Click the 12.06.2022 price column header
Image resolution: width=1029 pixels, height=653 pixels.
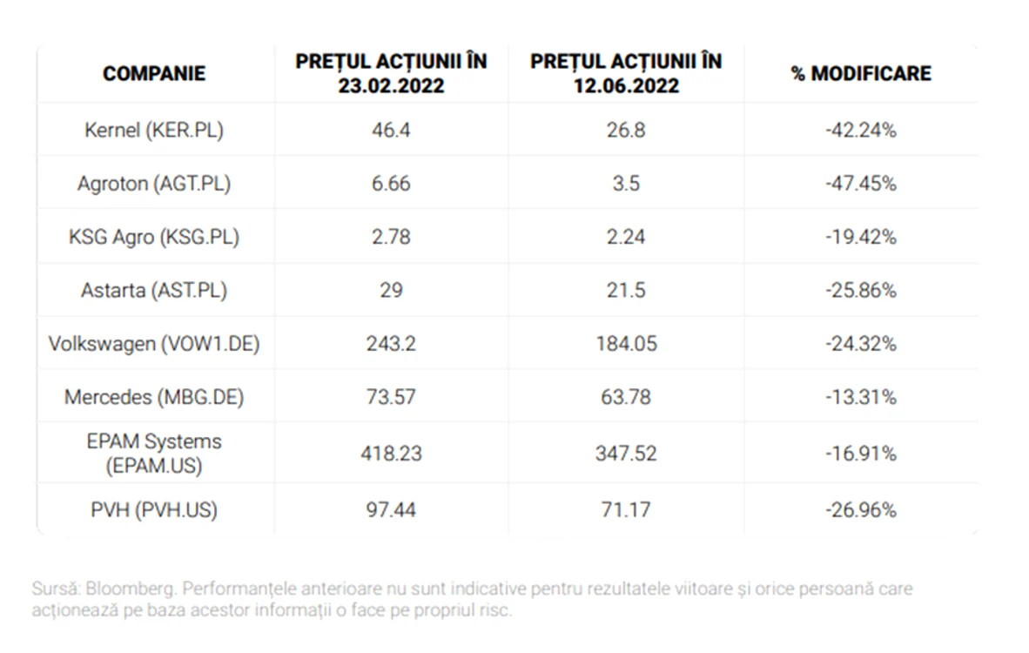[626, 73]
